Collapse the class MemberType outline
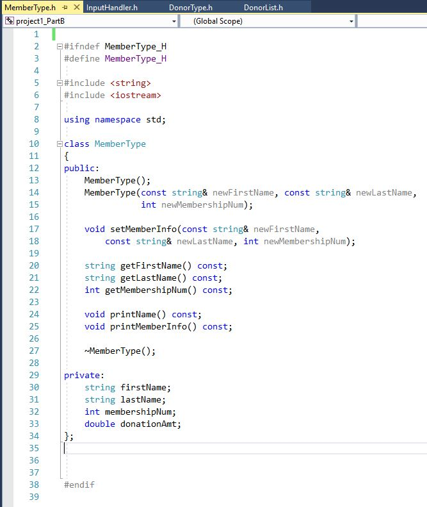 (x=60, y=144)
